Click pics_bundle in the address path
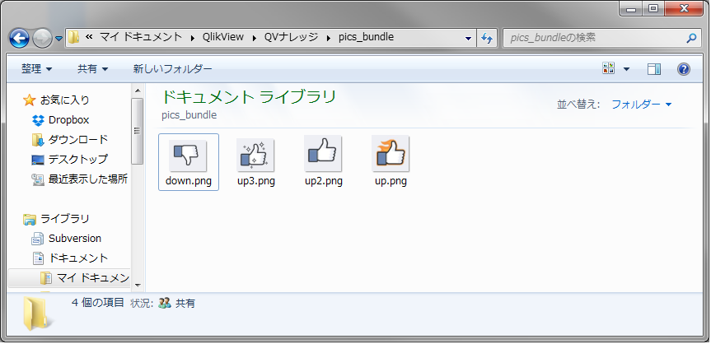Image resolution: width=711 pixels, height=344 pixels. (366, 38)
